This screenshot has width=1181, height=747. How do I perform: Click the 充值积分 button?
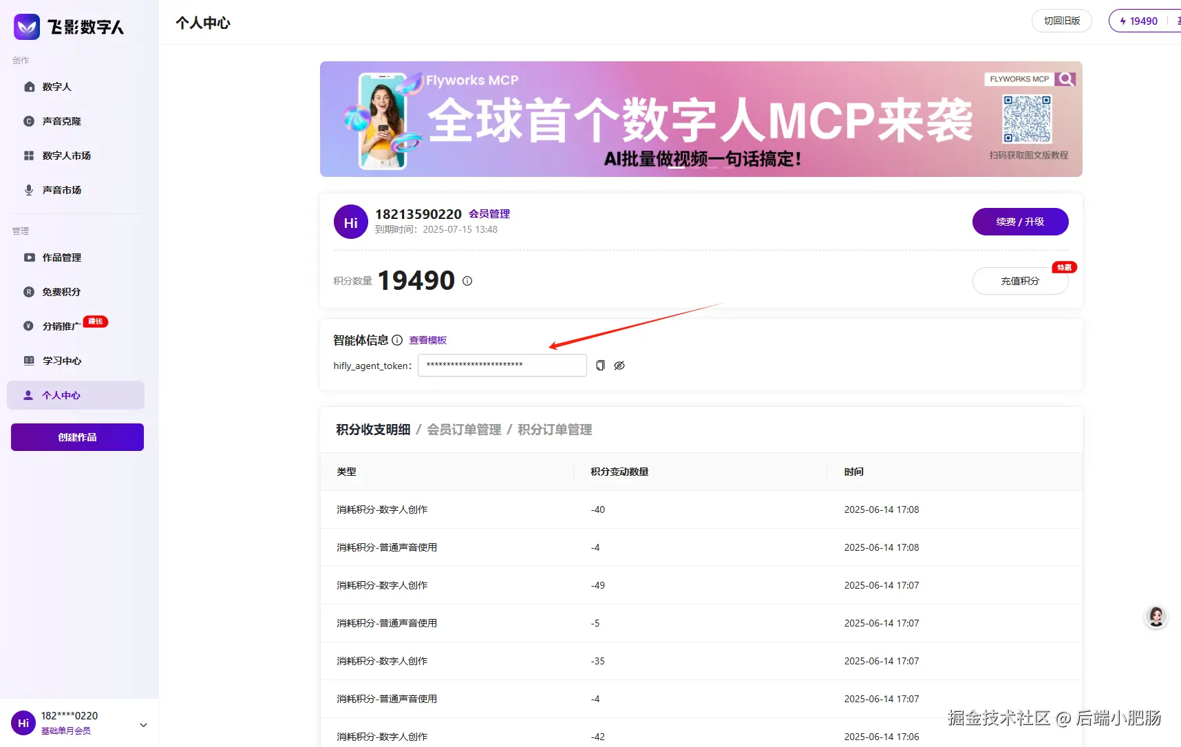(x=1020, y=281)
